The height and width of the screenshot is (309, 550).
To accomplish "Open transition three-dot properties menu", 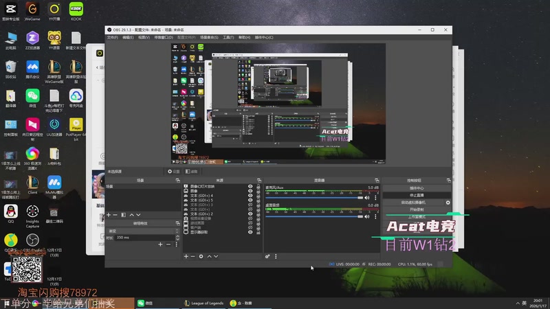I will pyautogui.click(x=177, y=244).
